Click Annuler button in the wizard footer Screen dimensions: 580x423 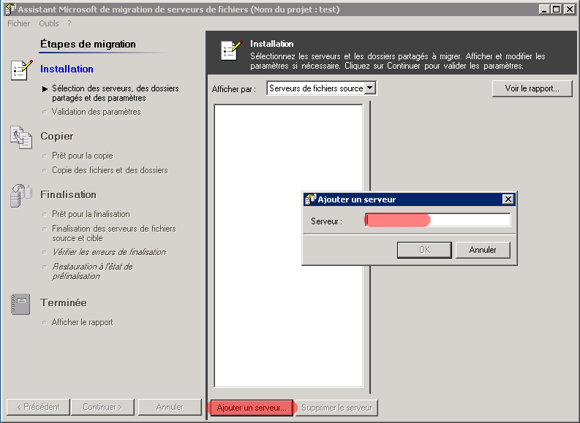click(170, 407)
